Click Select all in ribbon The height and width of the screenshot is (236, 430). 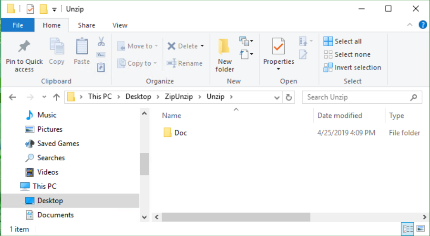pyautogui.click(x=343, y=41)
